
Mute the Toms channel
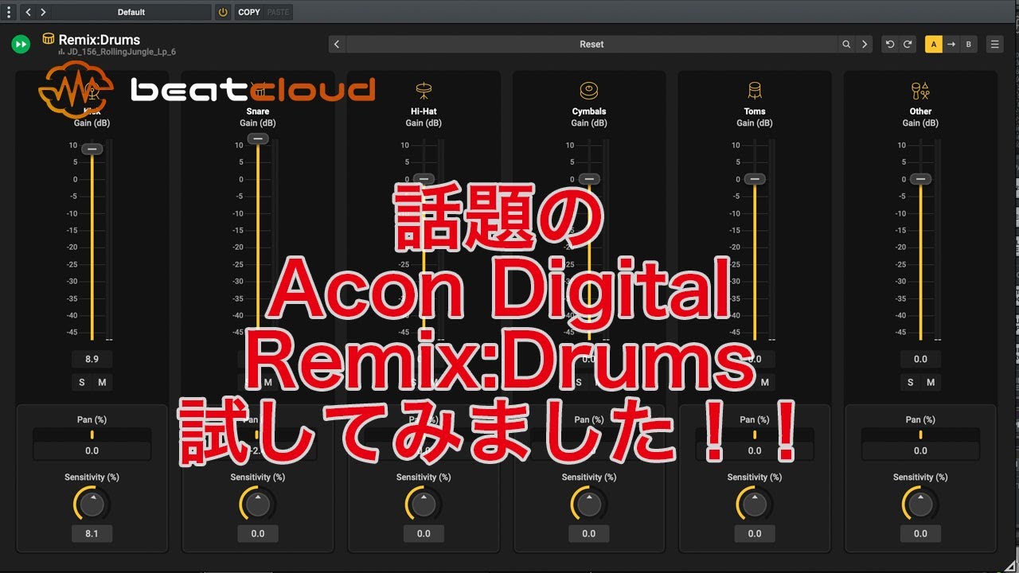764,383
